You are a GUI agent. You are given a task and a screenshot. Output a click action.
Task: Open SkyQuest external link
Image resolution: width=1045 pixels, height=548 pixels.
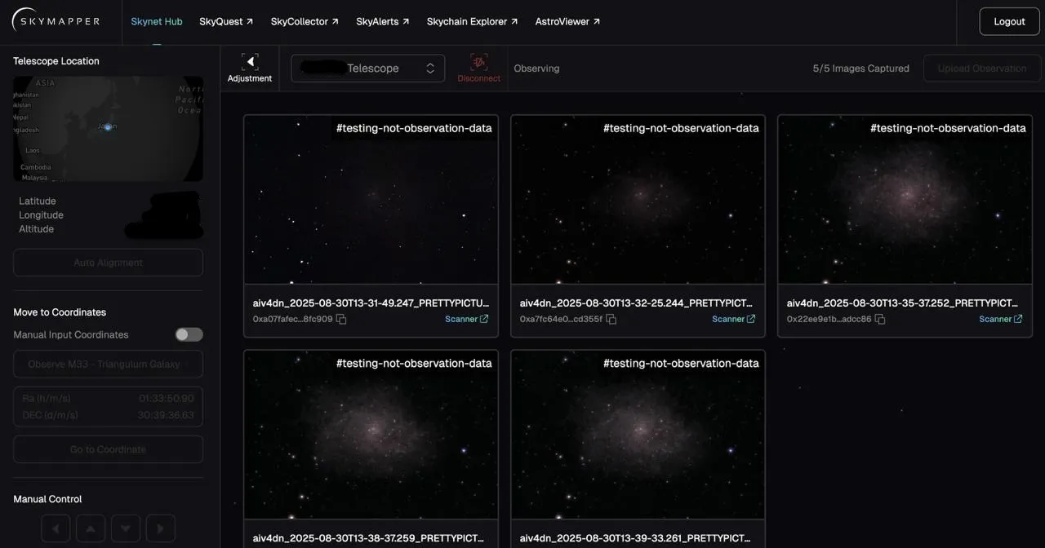pyautogui.click(x=226, y=21)
